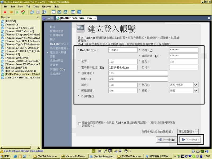The height and width of the screenshot is (159, 212).
Task: Open the Windows Start button
Action: [x=5, y=156]
